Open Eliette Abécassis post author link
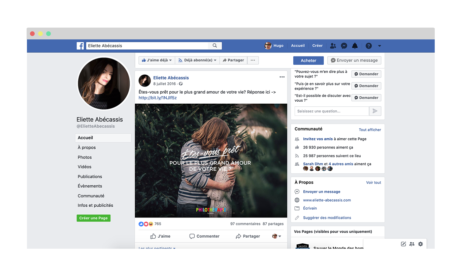The width and height of the screenshot is (460, 276). click(x=171, y=78)
